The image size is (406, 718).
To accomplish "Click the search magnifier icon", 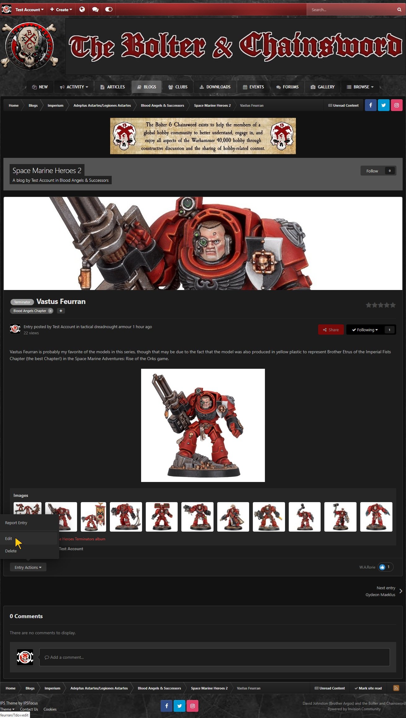I will 399,10.
